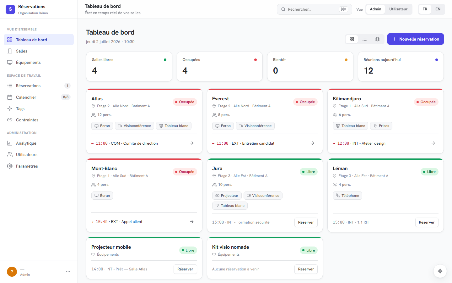Click the orange question-mark avatar

(x=12, y=272)
